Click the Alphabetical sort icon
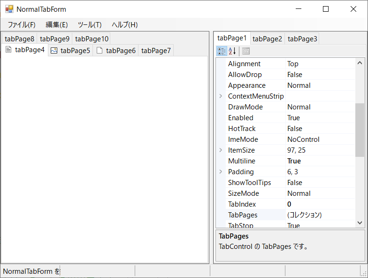368x278 pixels. point(232,51)
